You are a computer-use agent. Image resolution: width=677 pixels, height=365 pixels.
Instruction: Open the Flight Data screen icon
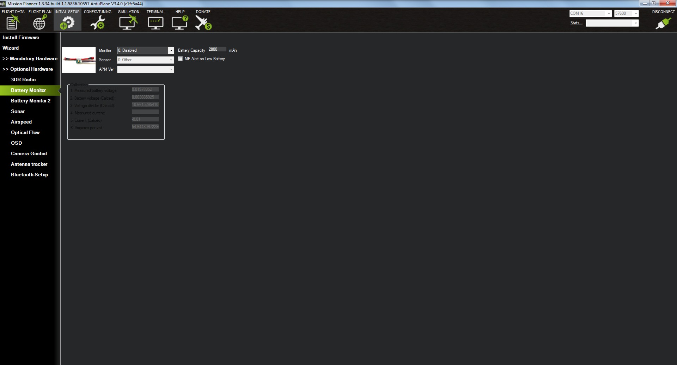pyautogui.click(x=13, y=23)
